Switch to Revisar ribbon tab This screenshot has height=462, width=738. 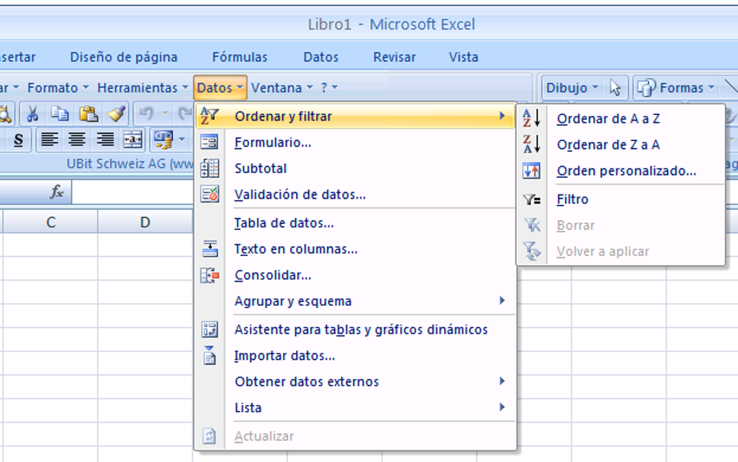pos(394,57)
